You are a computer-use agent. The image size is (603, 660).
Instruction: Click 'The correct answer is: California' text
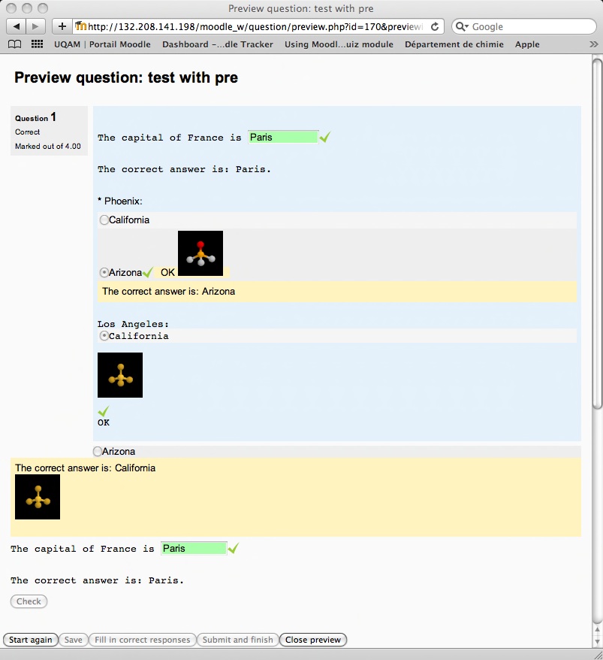tap(86, 468)
